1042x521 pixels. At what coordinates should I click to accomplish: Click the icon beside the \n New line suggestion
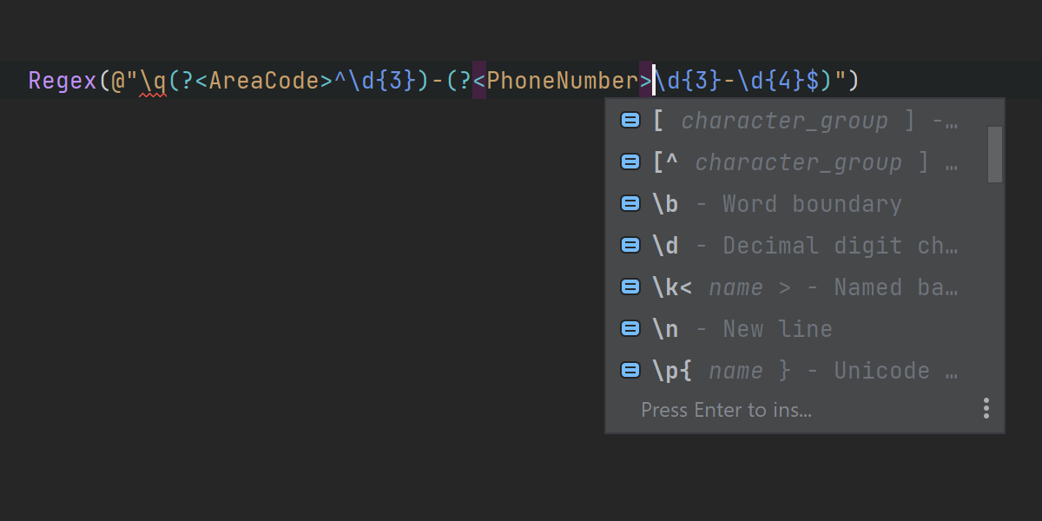[630, 329]
